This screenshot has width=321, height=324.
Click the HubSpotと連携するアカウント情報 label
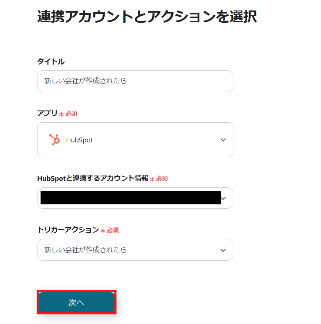tap(92, 178)
